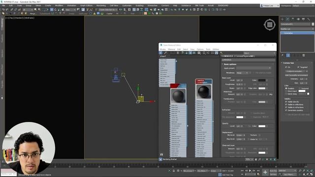Image resolution: width=315 pixels, height=177 pixels.
Task: Select the Kelvin temp radio button
Action: pos(286,94)
